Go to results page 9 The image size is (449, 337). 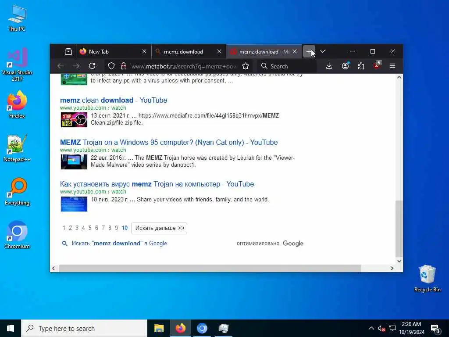click(x=116, y=228)
